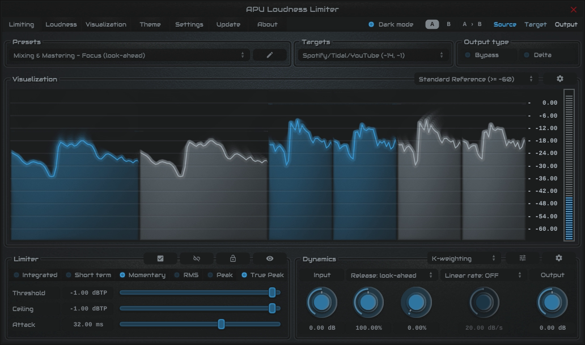585x345 pixels.
Task: Click the Source view button
Action: (505, 24)
